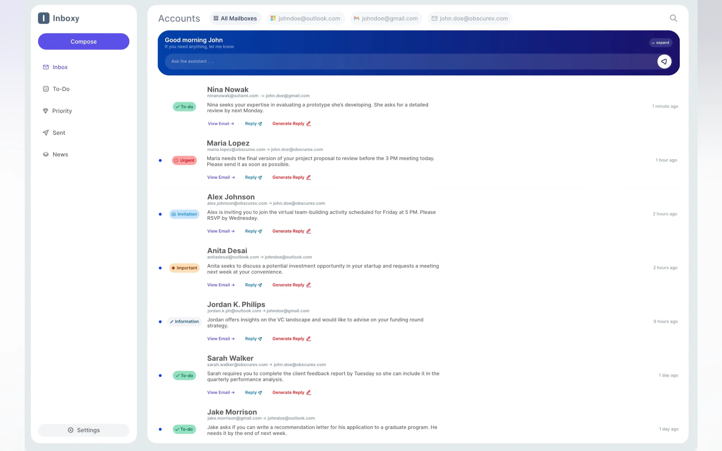Switch to All Mailboxes tab
Screen dimensions: 722x451
235,18
